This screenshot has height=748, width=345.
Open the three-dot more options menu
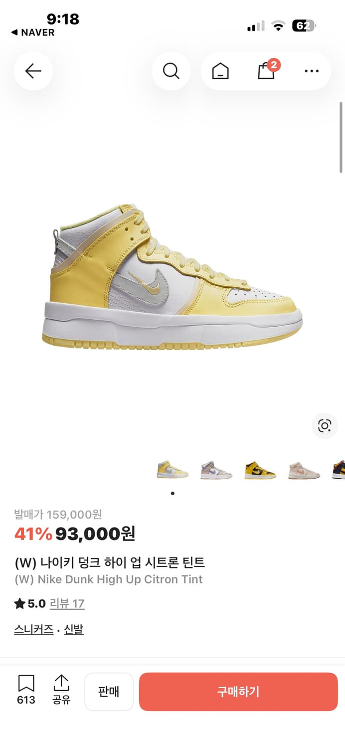pos(312,71)
